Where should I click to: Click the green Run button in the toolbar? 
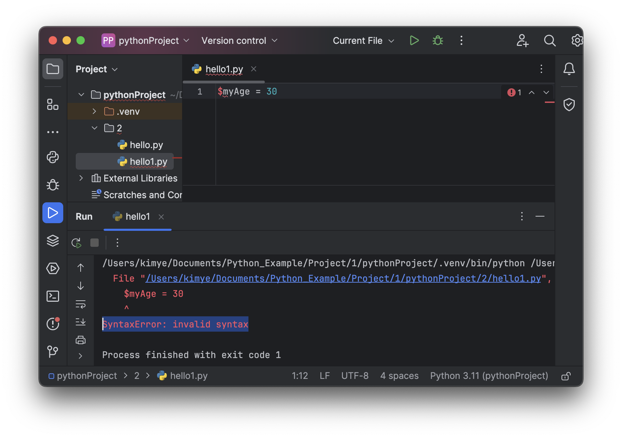414,41
